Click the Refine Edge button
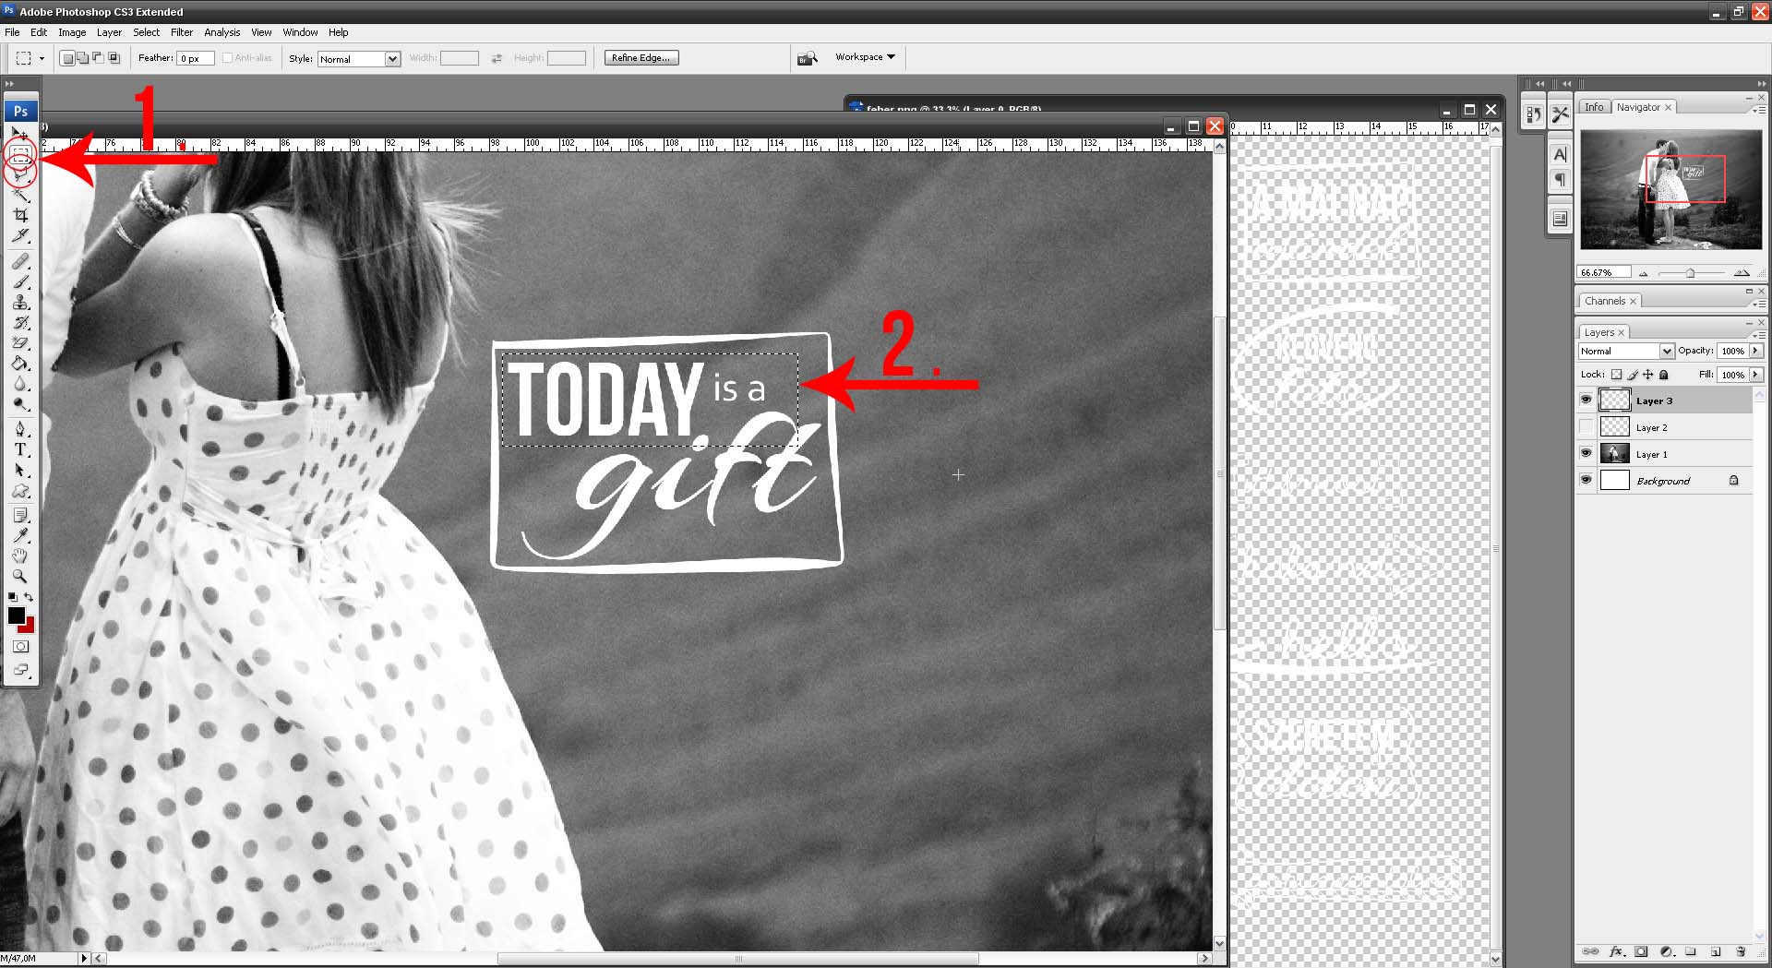1772x968 pixels. 641,58
